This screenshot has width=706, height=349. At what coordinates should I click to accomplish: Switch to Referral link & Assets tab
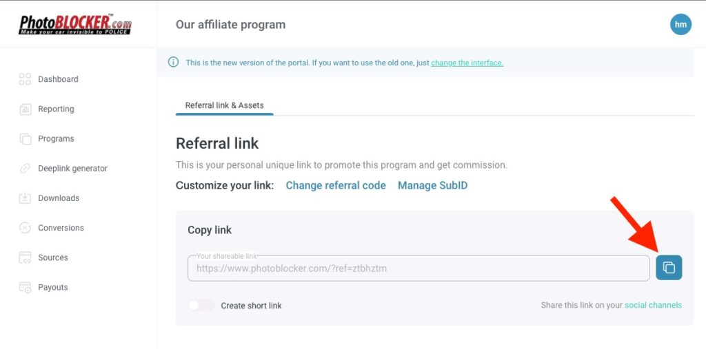224,105
